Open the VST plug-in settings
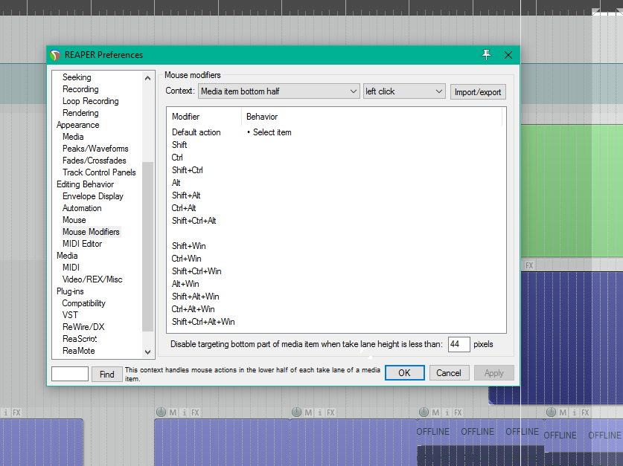 pyautogui.click(x=70, y=315)
